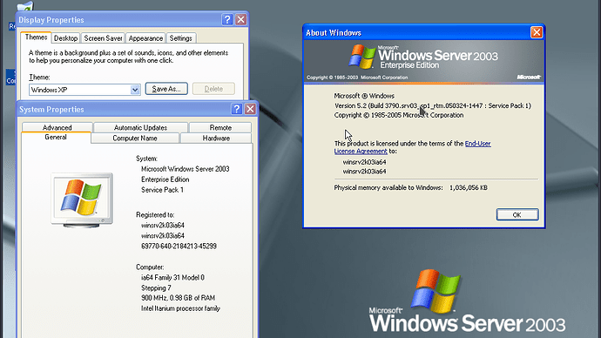Image resolution: width=601 pixels, height=338 pixels.
Task: Open Display Properties help question-mark button
Action: 227,19
